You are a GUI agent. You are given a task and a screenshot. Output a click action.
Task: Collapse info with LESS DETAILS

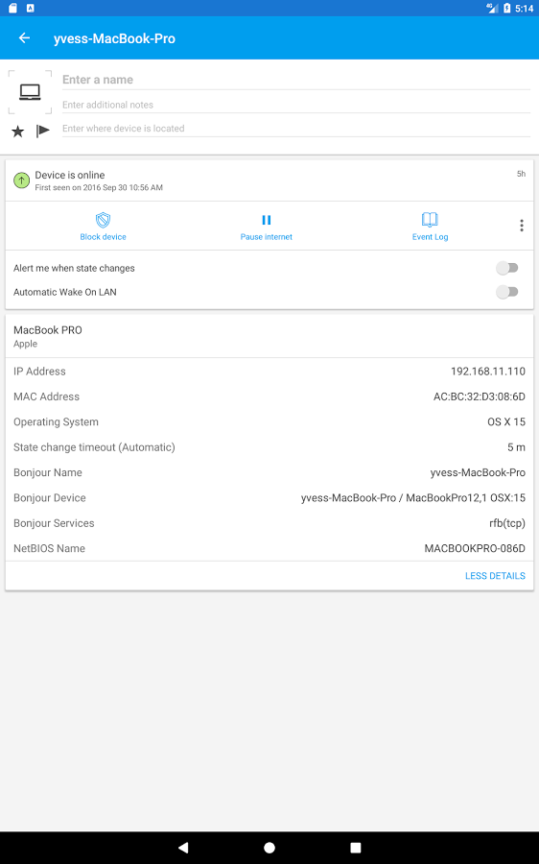(x=495, y=576)
